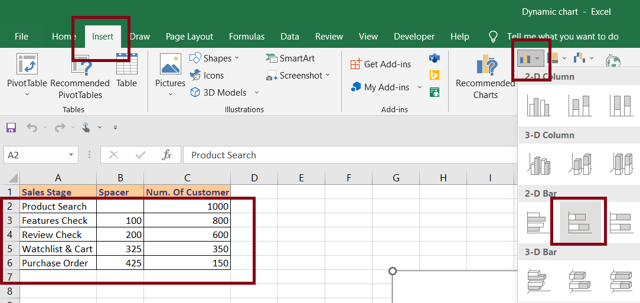This screenshot has width=640, height=303.
Task: Click the Save icon in quick access
Action: pos(11,128)
